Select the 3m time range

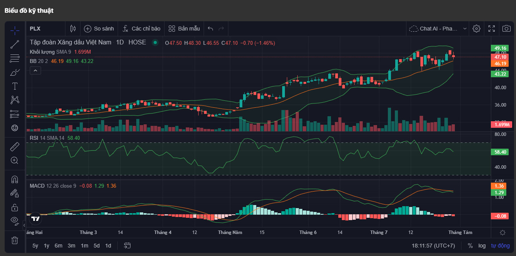coord(71,246)
